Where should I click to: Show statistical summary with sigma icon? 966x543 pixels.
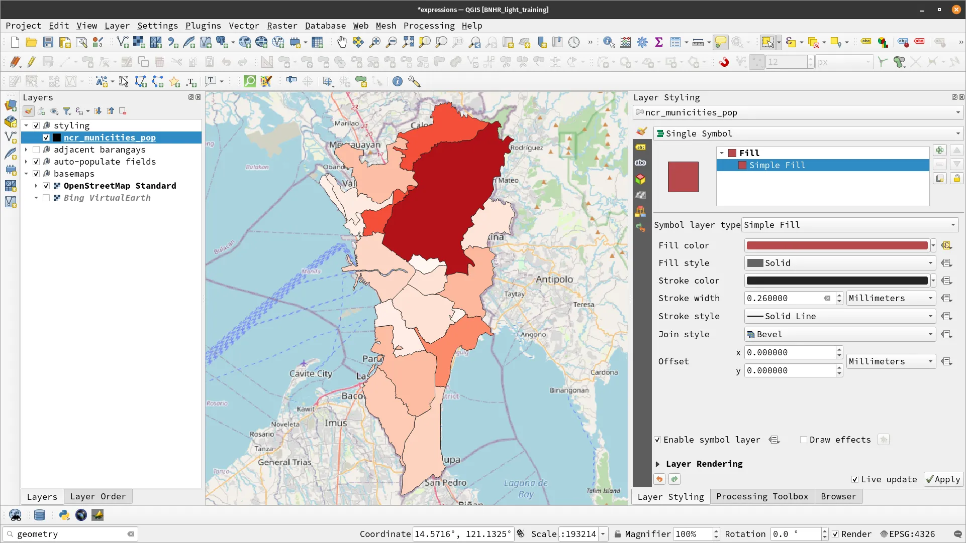[x=659, y=42]
